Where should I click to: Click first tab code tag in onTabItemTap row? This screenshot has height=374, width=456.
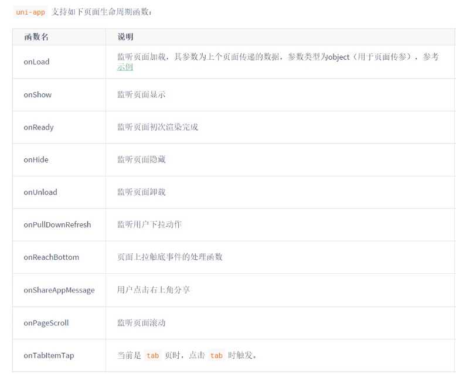152,356
